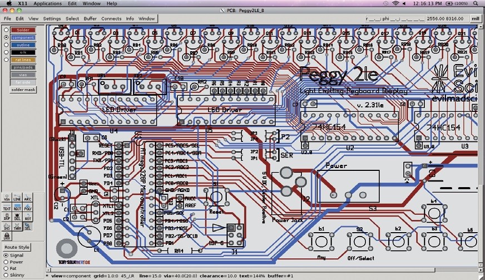The width and height of the screenshot is (485, 280).
Task: Open the Help menu in macOS bar
Action: coord(112,3)
